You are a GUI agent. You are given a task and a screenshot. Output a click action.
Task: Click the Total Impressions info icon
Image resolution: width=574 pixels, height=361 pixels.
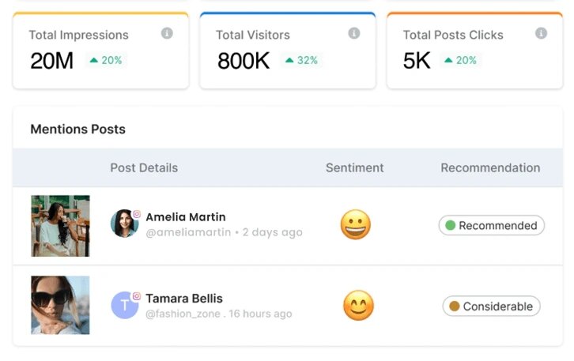click(x=167, y=33)
